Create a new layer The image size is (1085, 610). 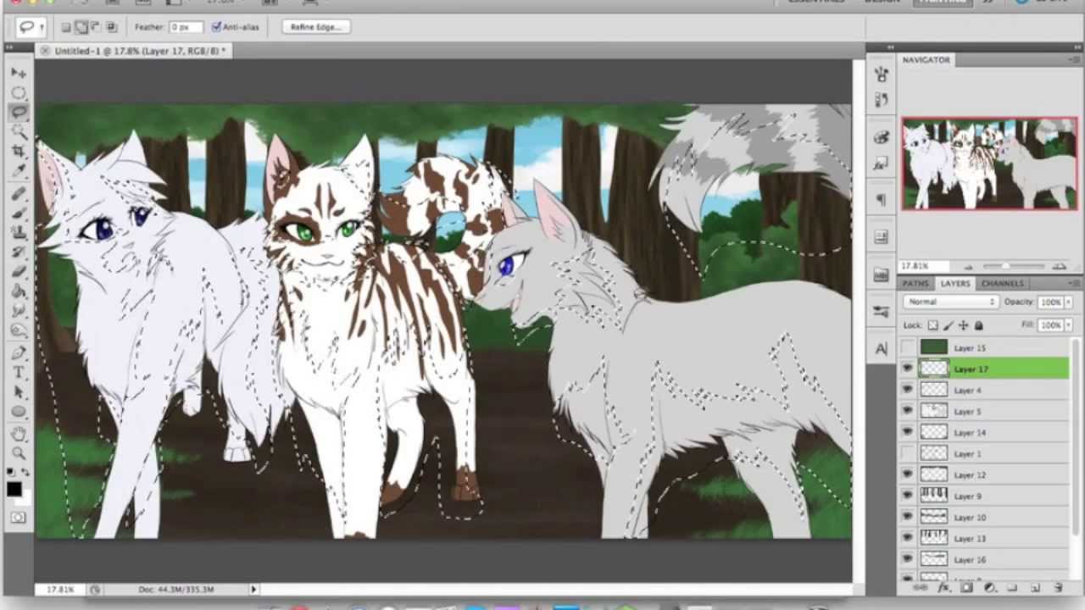coord(1035,587)
